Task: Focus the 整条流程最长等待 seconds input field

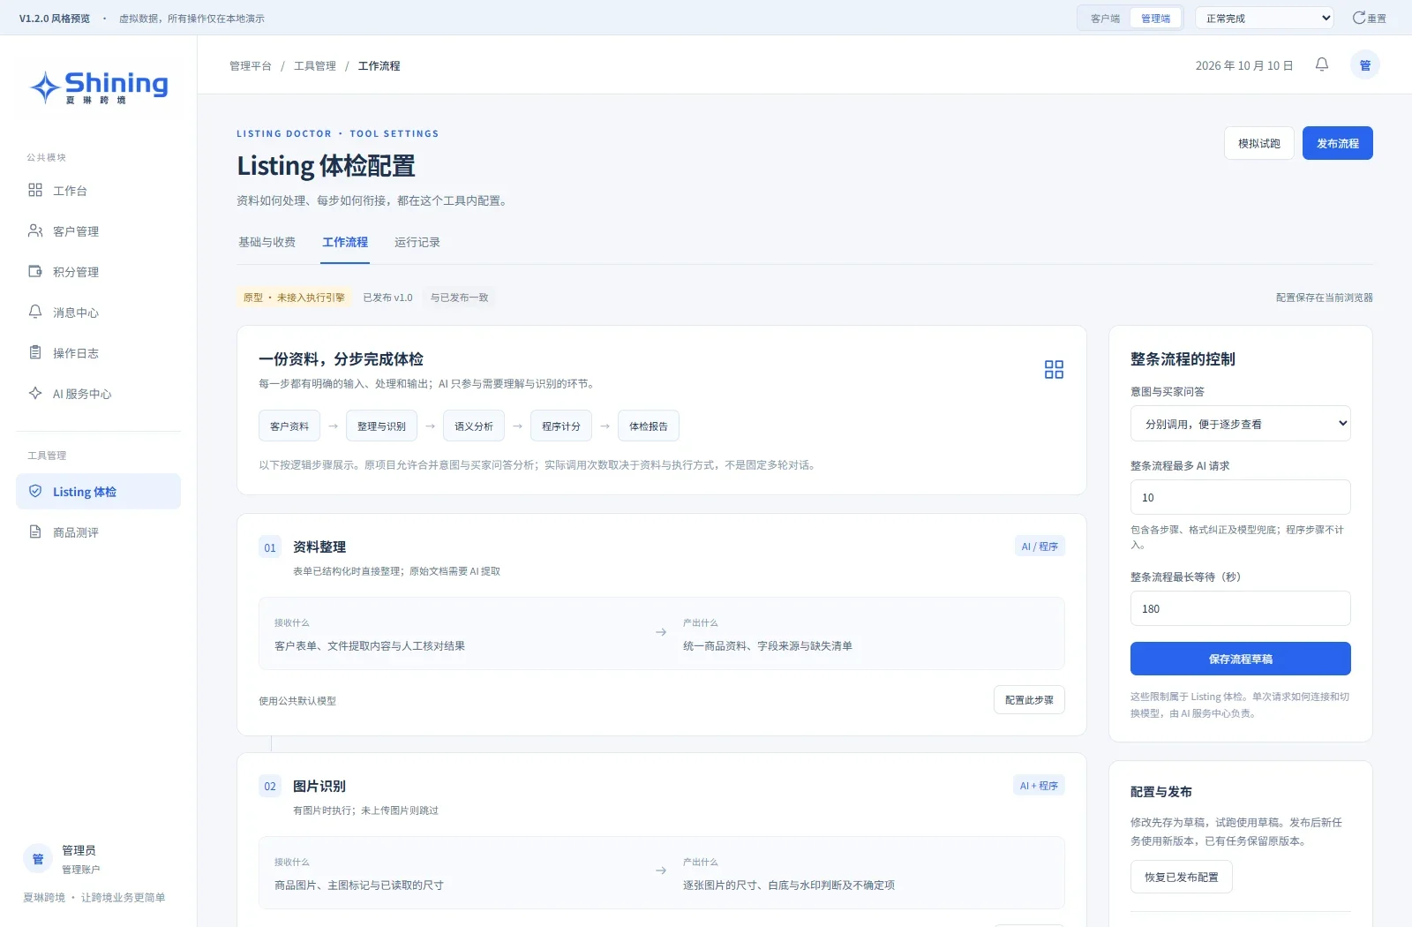Action: point(1241,608)
